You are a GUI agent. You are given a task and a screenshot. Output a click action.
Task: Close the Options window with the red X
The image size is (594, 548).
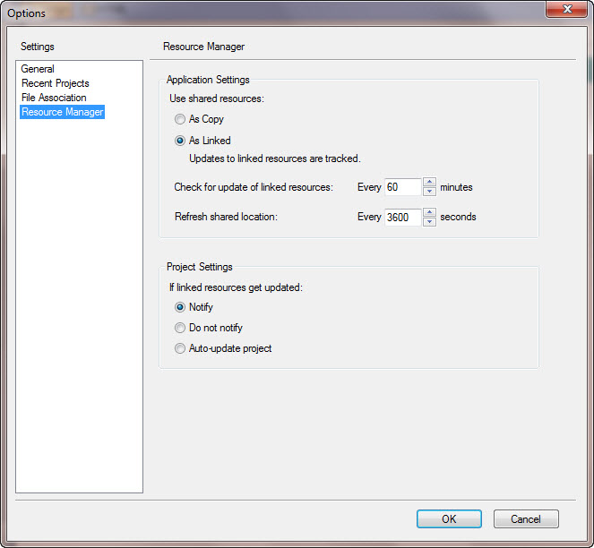(x=564, y=10)
